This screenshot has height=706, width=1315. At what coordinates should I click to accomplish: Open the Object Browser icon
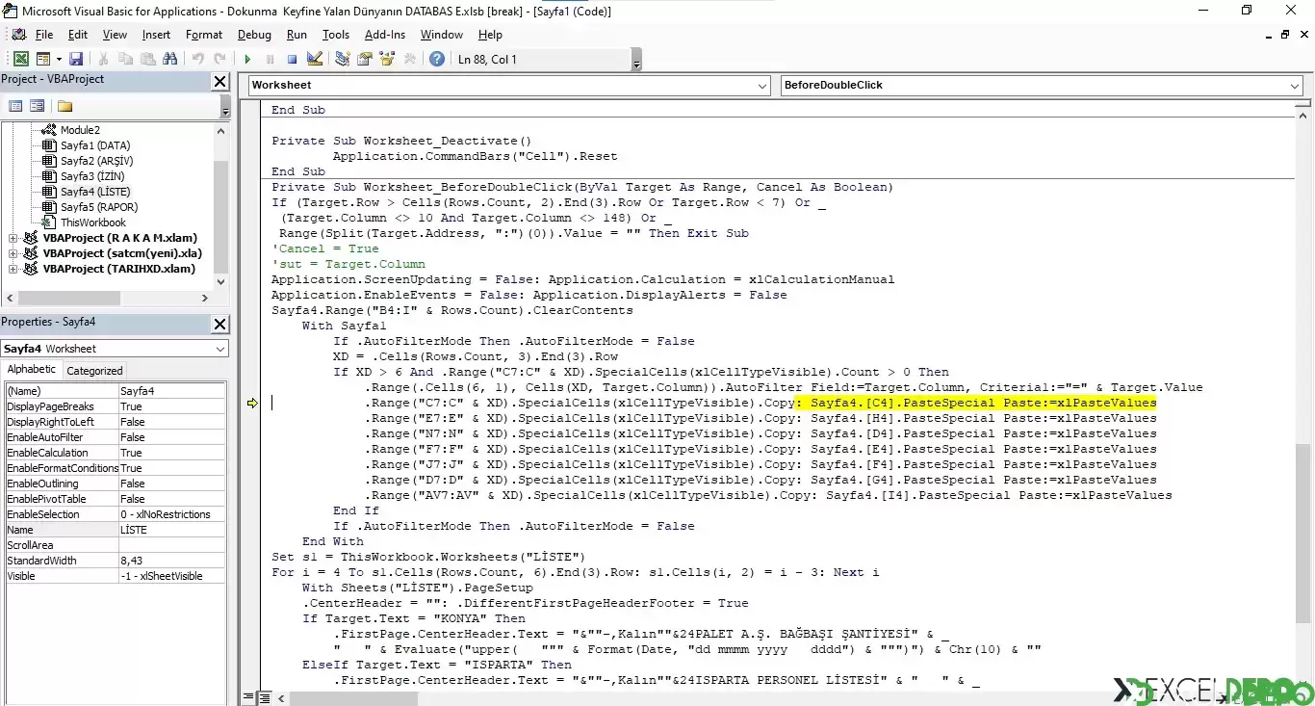(387, 59)
